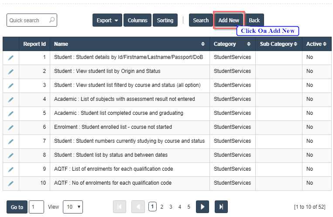Screen dimensions: 333x217
Task: Open the editor for report 10 via pencil
Action: pyautogui.click(x=11, y=183)
